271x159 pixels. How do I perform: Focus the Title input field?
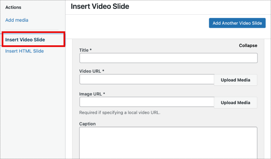[168, 58]
